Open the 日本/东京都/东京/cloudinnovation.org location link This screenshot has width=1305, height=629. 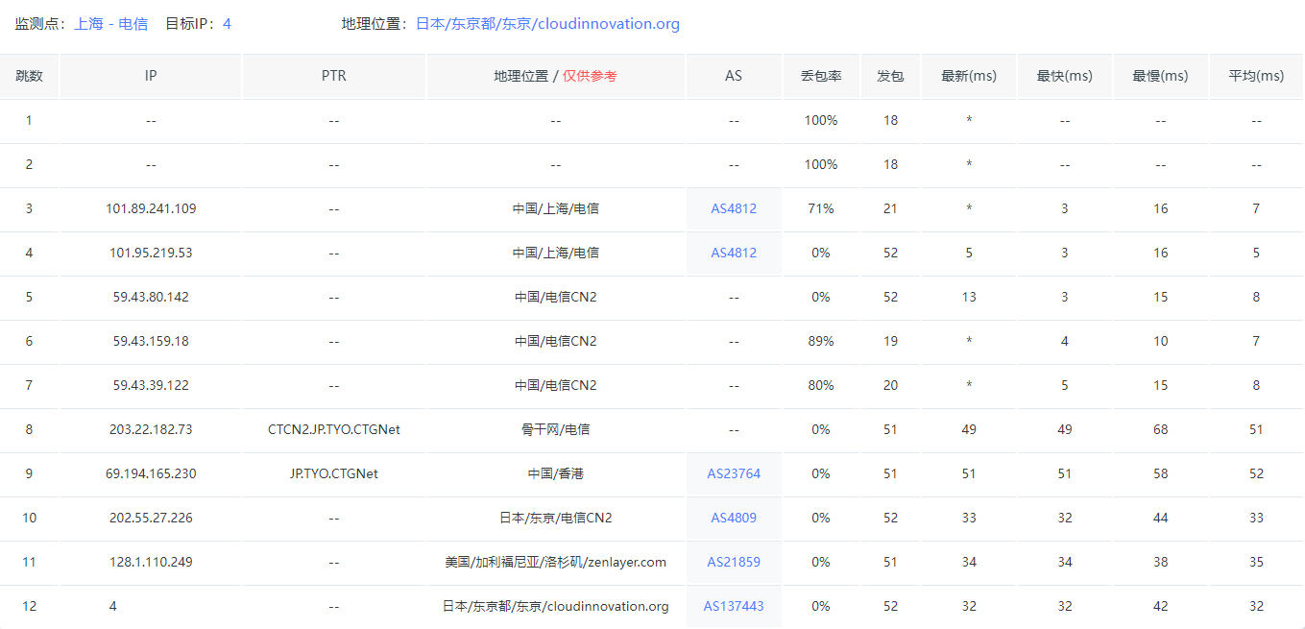547,24
